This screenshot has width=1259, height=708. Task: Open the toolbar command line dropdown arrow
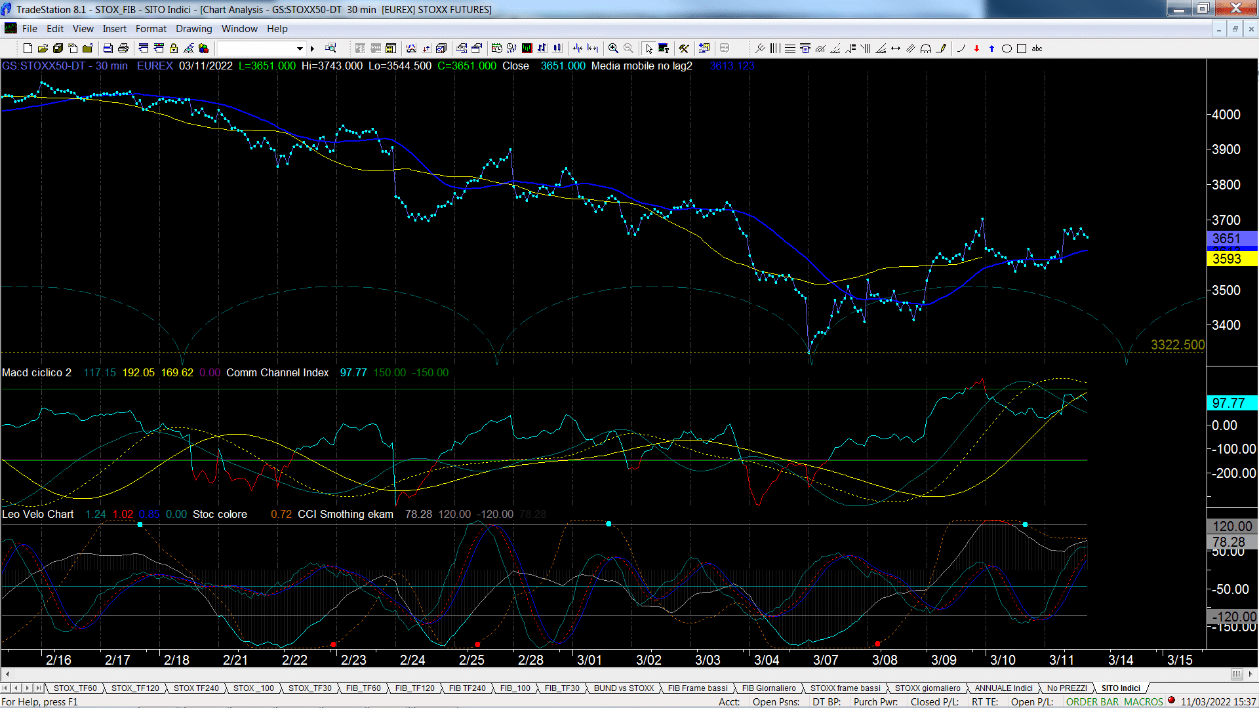click(x=300, y=49)
